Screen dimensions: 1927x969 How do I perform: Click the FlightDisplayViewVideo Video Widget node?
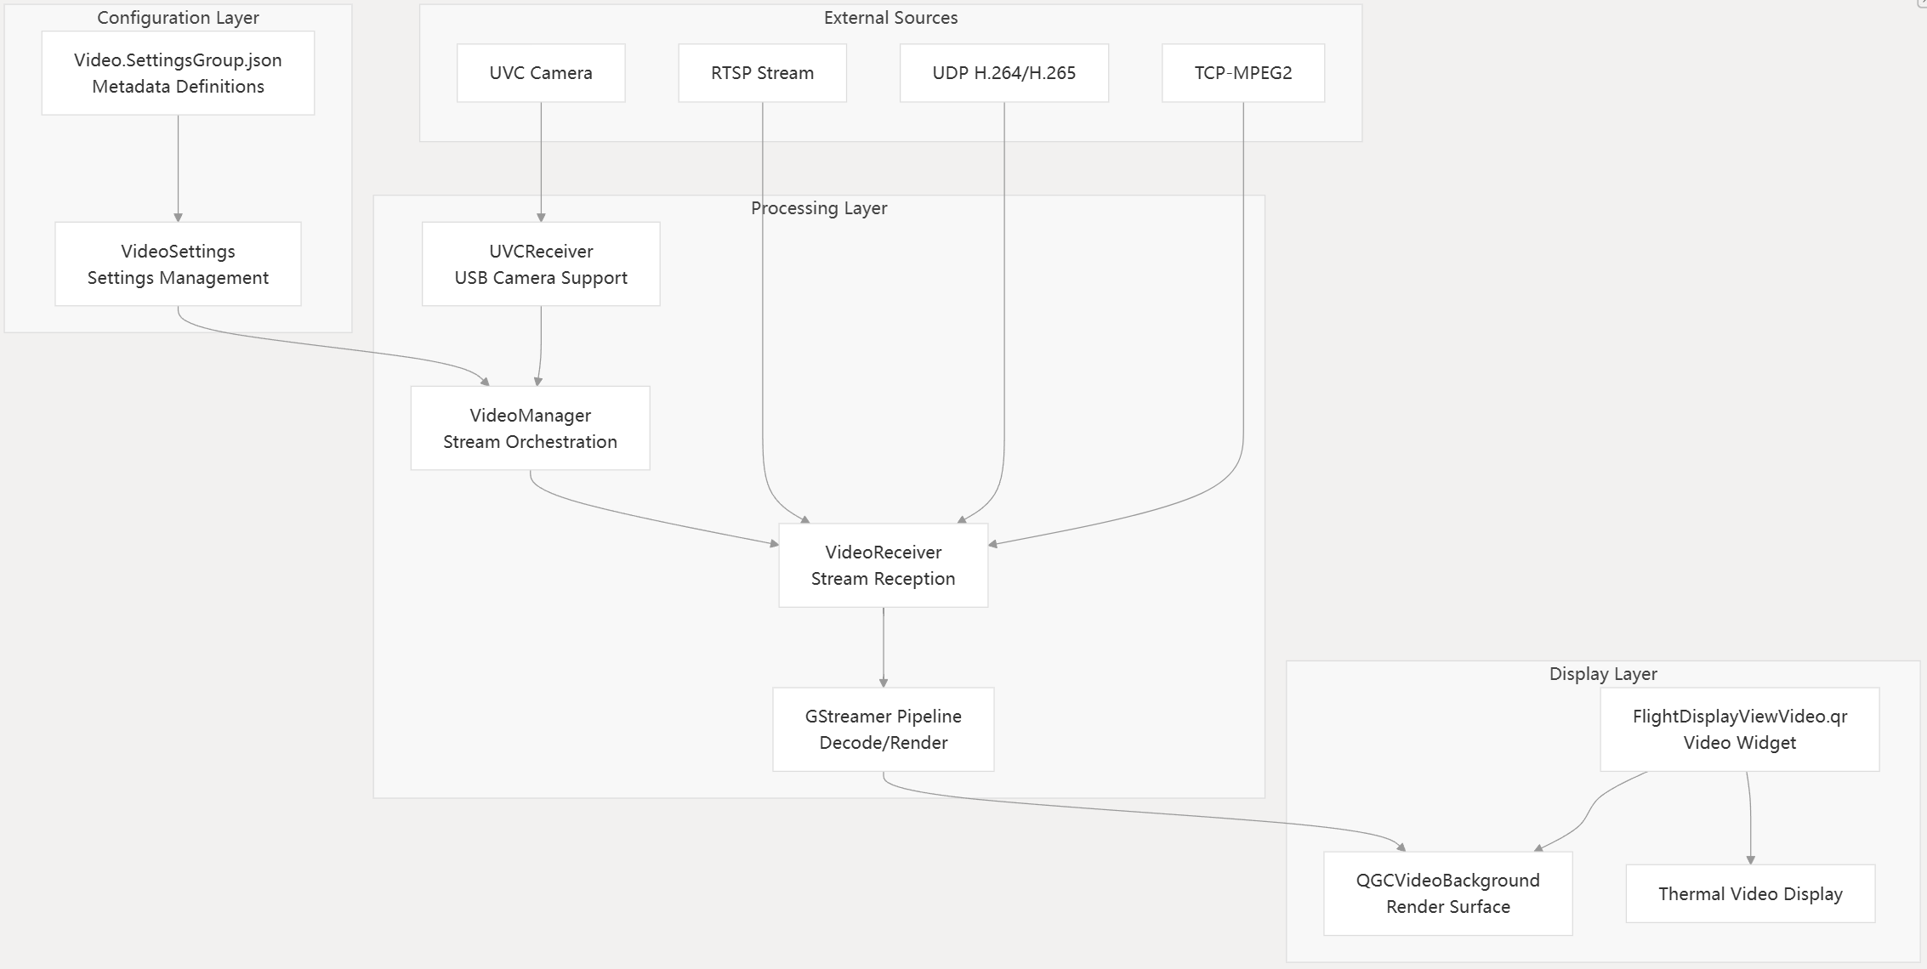click(x=1739, y=729)
